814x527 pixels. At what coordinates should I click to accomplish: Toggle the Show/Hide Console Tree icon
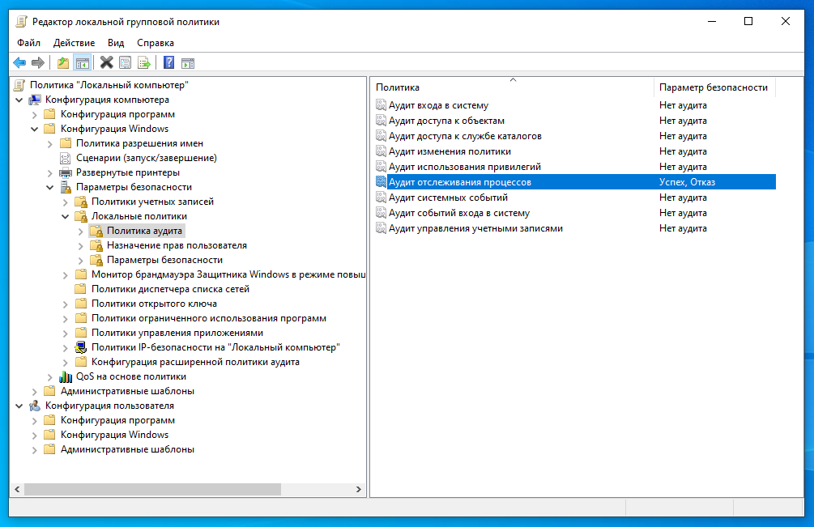pyautogui.click(x=82, y=62)
